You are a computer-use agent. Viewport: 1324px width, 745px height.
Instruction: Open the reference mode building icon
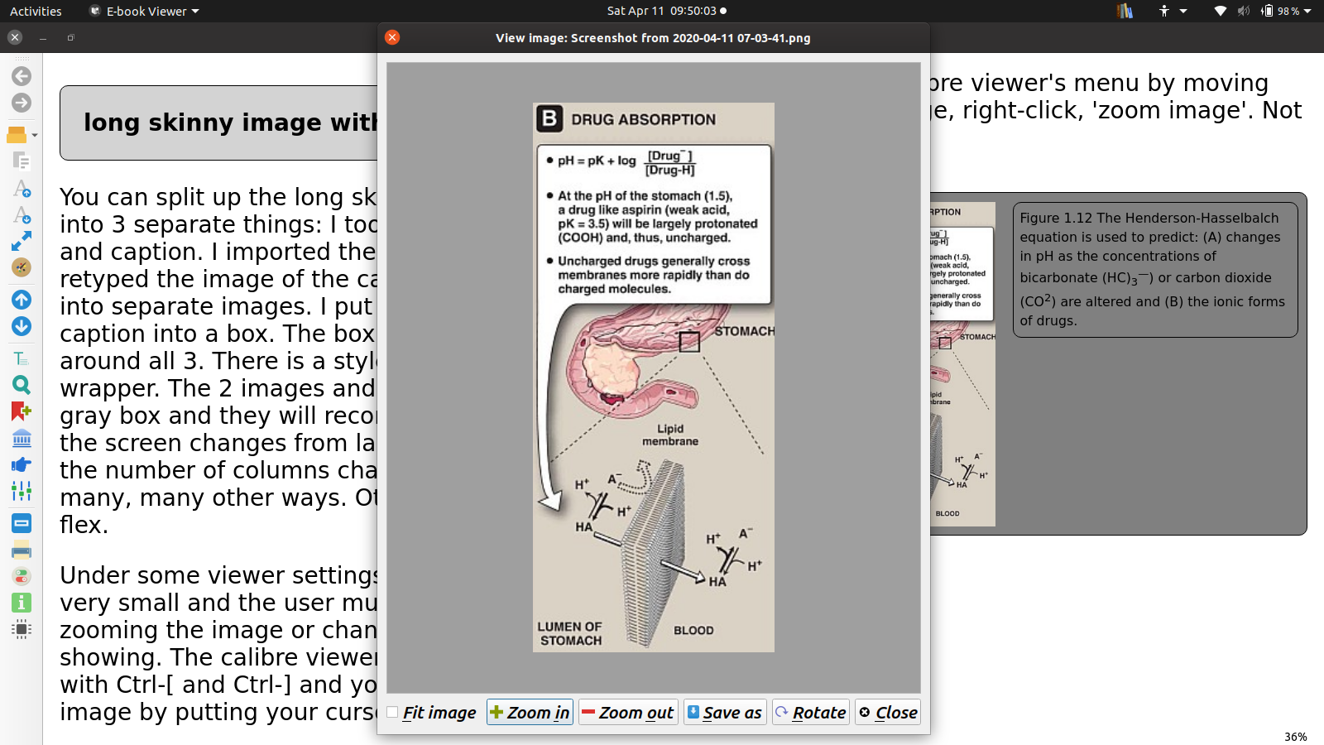coord(22,438)
